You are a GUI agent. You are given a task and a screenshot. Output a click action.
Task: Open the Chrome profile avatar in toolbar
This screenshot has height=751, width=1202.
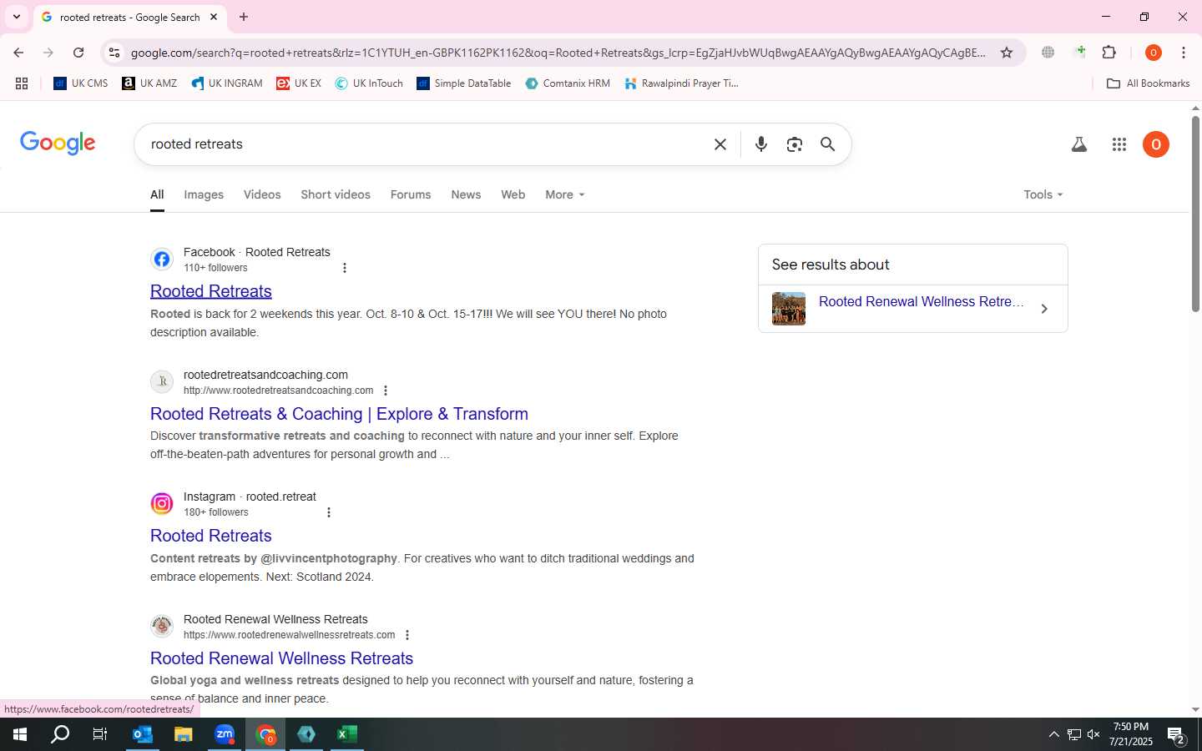(x=1154, y=53)
